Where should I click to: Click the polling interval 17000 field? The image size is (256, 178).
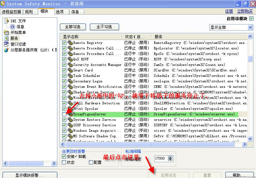click(x=161, y=159)
